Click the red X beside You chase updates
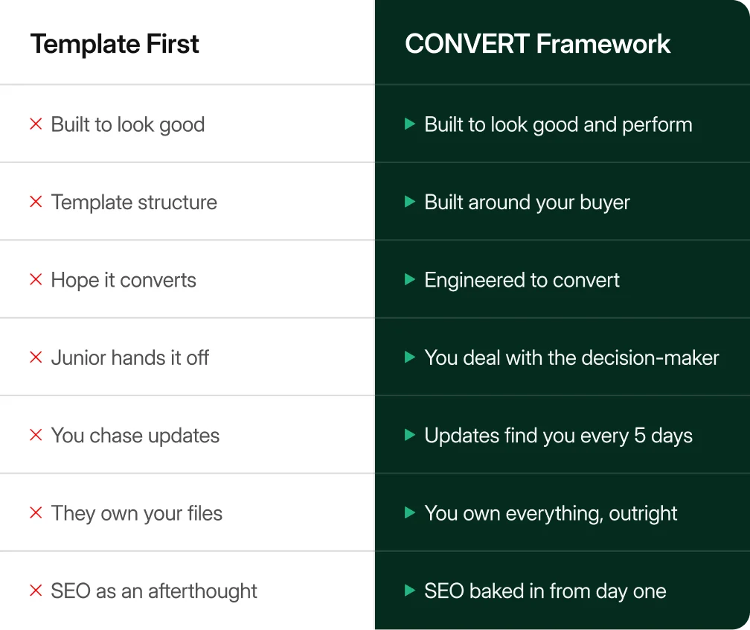Image resolution: width=750 pixels, height=630 pixels. pyautogui.click(x=36, y=435)
